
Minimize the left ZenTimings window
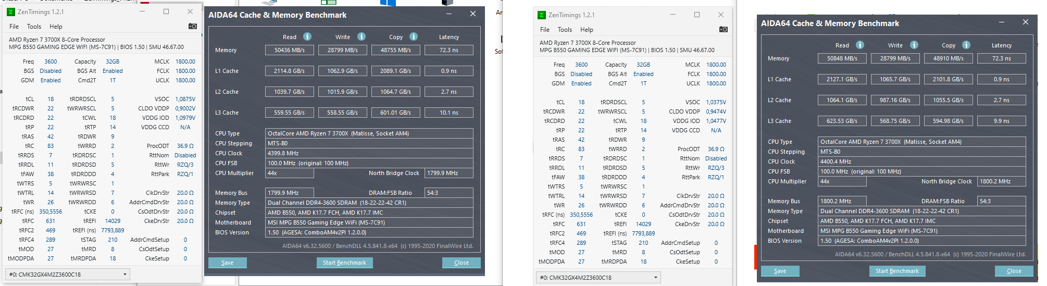point(142,11)
